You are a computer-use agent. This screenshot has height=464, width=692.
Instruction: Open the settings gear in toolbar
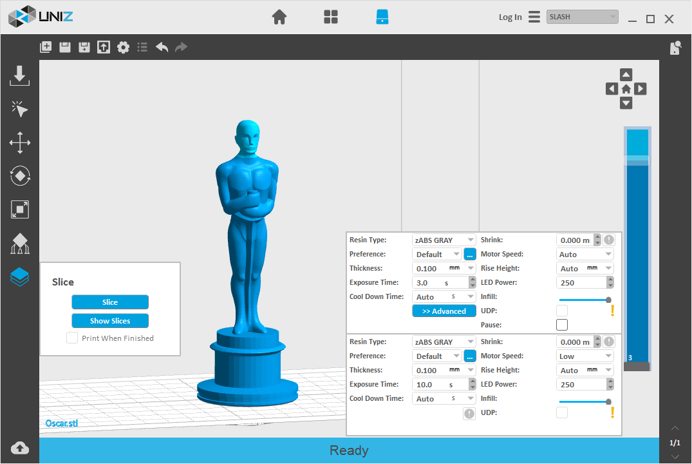[x=123, y=47]
